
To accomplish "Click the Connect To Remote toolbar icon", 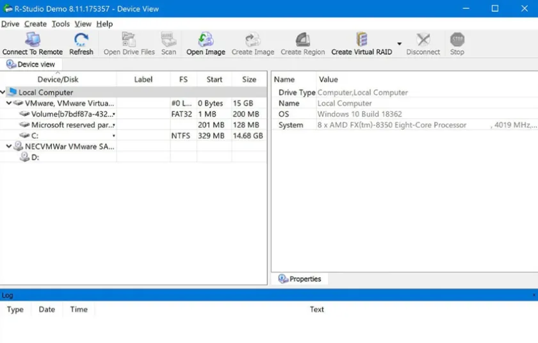I will click(x=32, y=40).
